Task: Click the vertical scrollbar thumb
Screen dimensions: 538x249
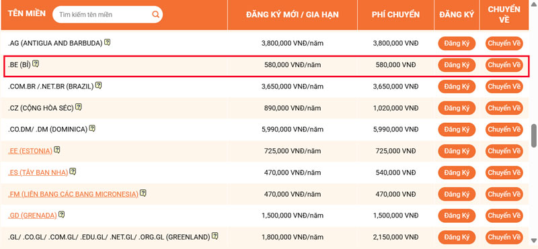Action: click(x=534, y=136)
